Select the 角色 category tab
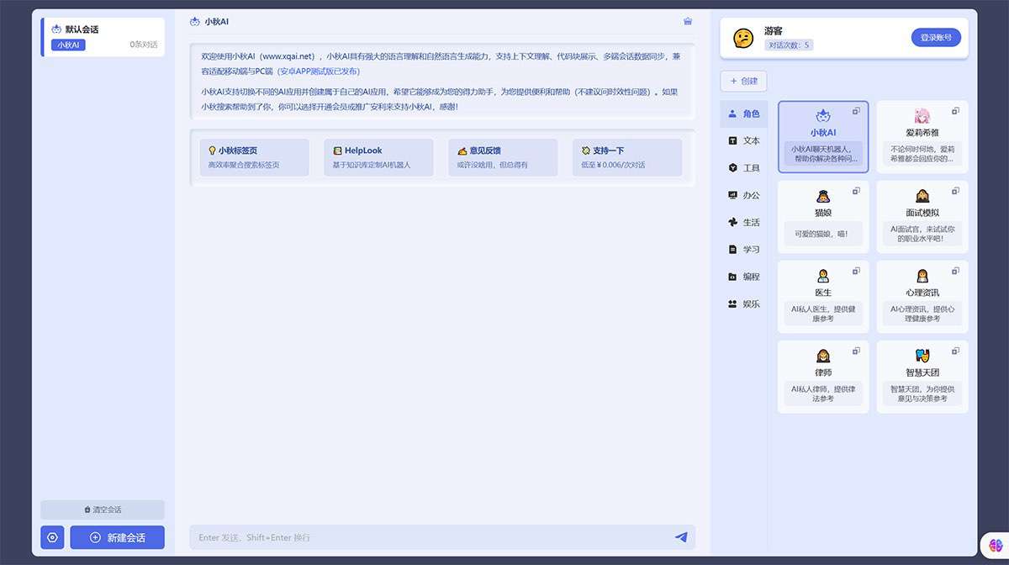 (x=744, y=114)
